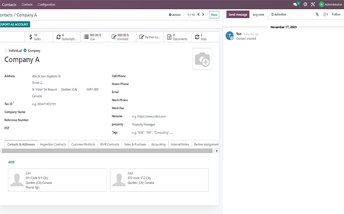Open the Partner Ledger smart button
Viewport: 344px width, 214px height.
pyautogui.click(x=150, y=37)
